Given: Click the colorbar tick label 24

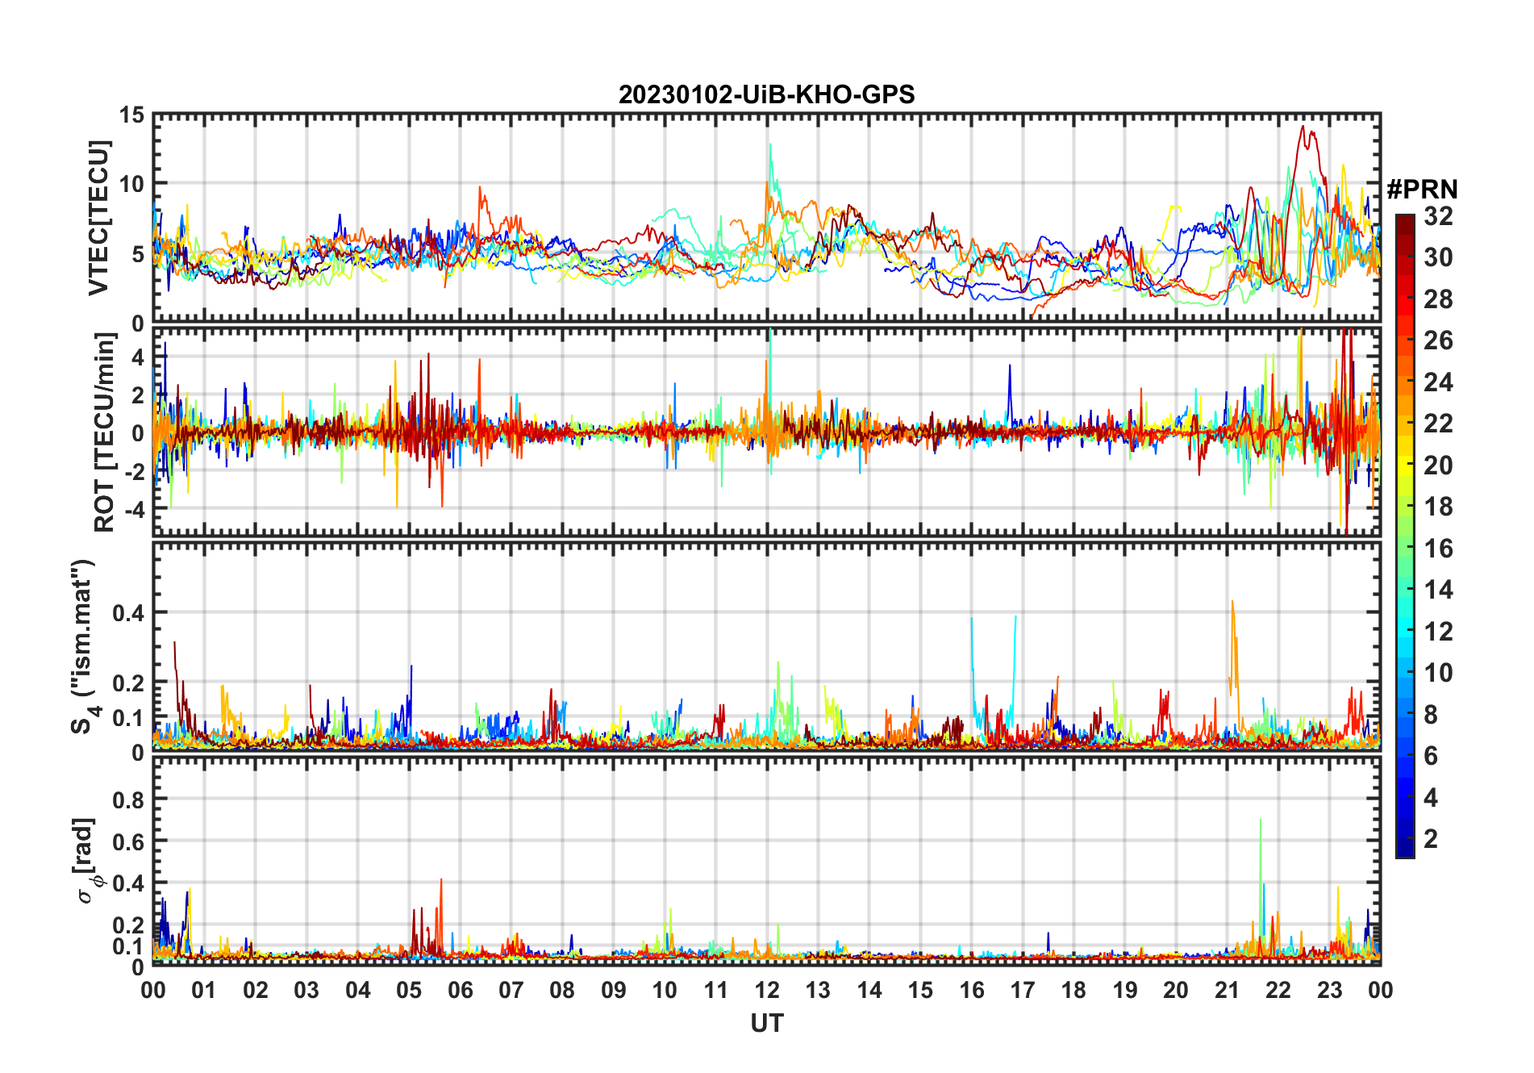Looking at the screenshot, I should click(1438, 382).
